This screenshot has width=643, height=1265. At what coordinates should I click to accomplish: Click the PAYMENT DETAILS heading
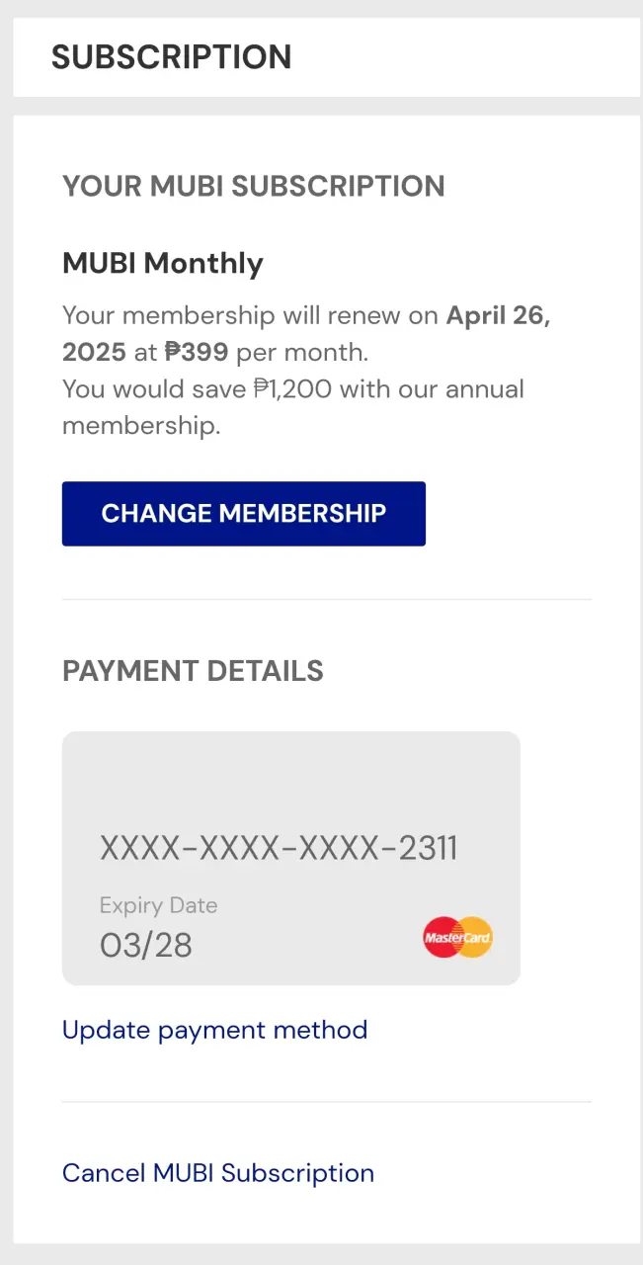pos(194,671)
